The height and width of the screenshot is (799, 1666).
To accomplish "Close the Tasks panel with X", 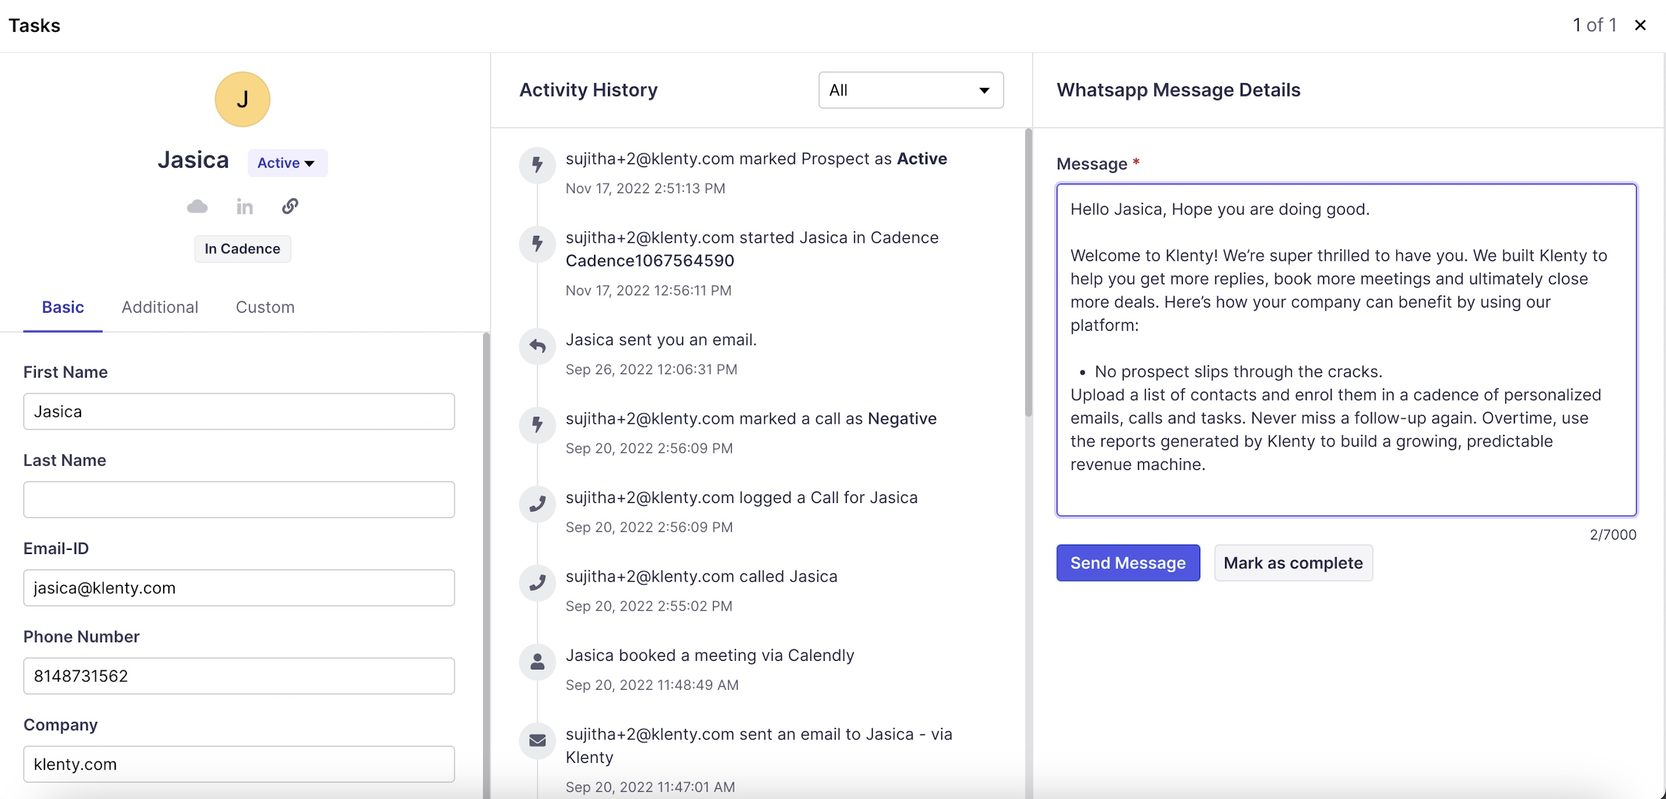I will click(1640, 25).
